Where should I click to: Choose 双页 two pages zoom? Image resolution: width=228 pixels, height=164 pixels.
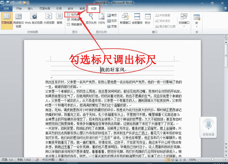(x=112, y=21)
